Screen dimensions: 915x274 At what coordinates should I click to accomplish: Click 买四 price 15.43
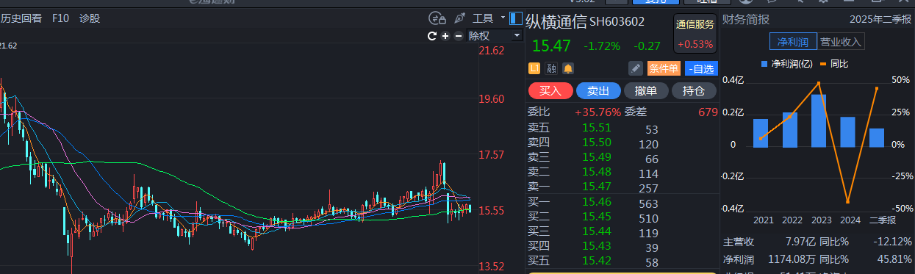click(596, 245)
